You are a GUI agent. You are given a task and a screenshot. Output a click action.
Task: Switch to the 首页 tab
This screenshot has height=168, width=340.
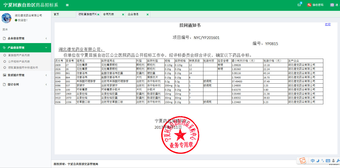tap(56, 14)
